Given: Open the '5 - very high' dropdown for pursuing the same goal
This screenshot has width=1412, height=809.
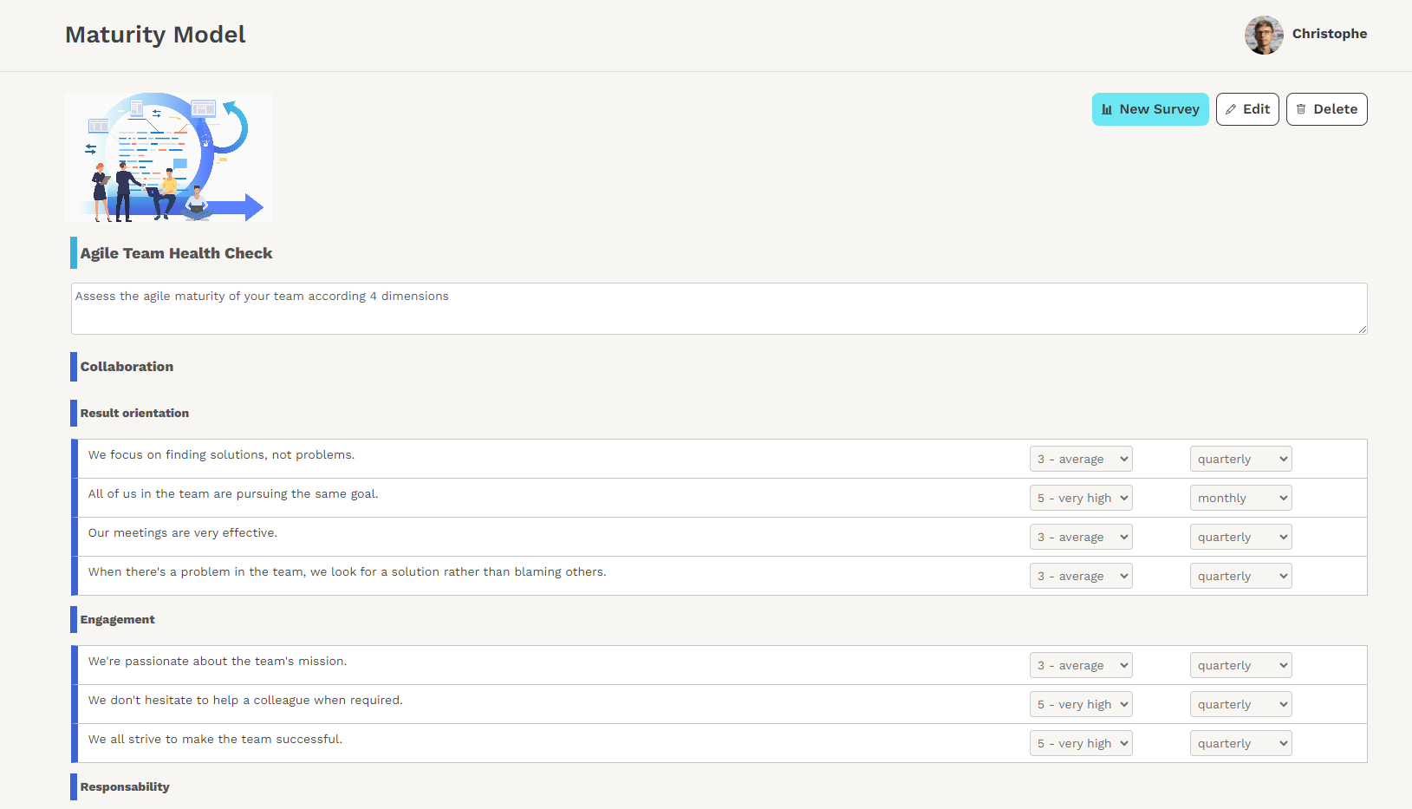Looking at the screenshot, I should (x=1081, y=497).
